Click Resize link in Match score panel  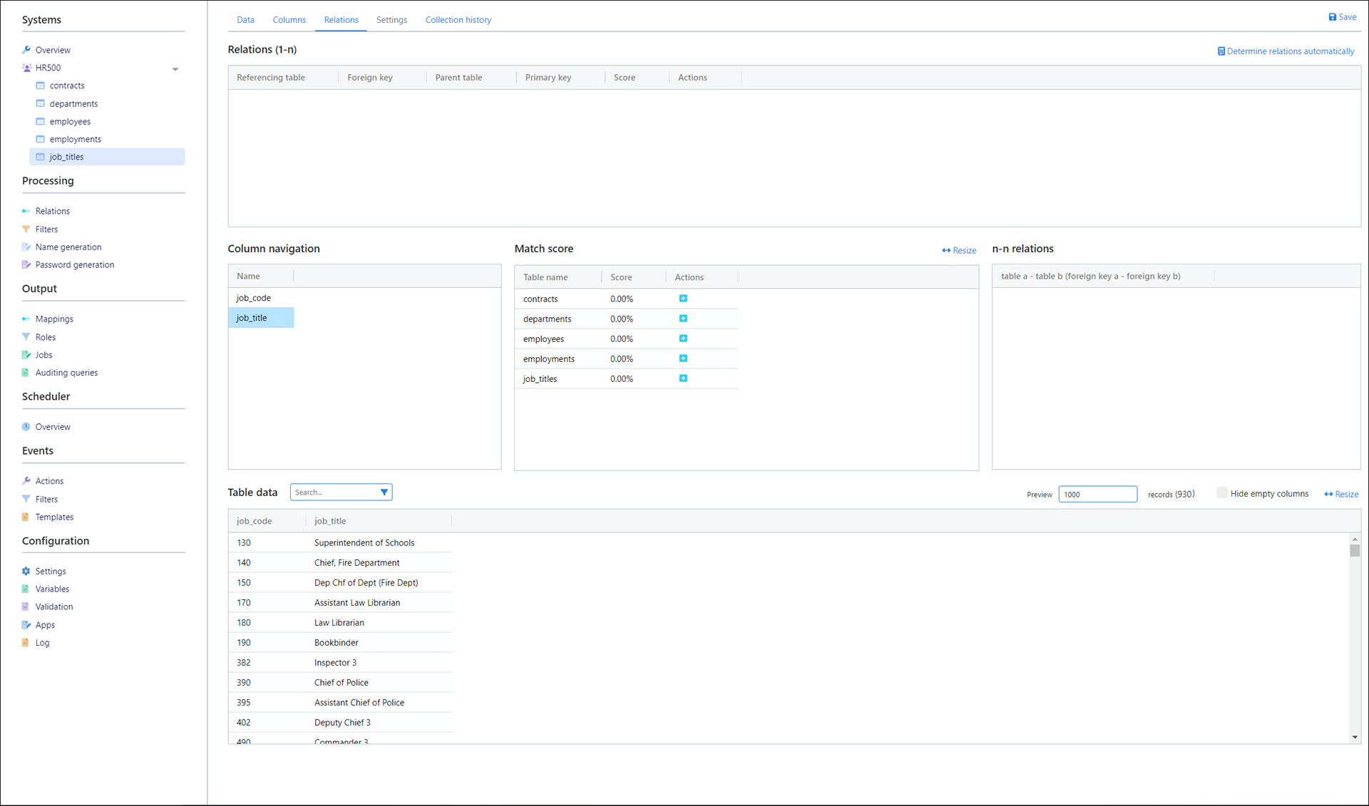click(959, 250)
